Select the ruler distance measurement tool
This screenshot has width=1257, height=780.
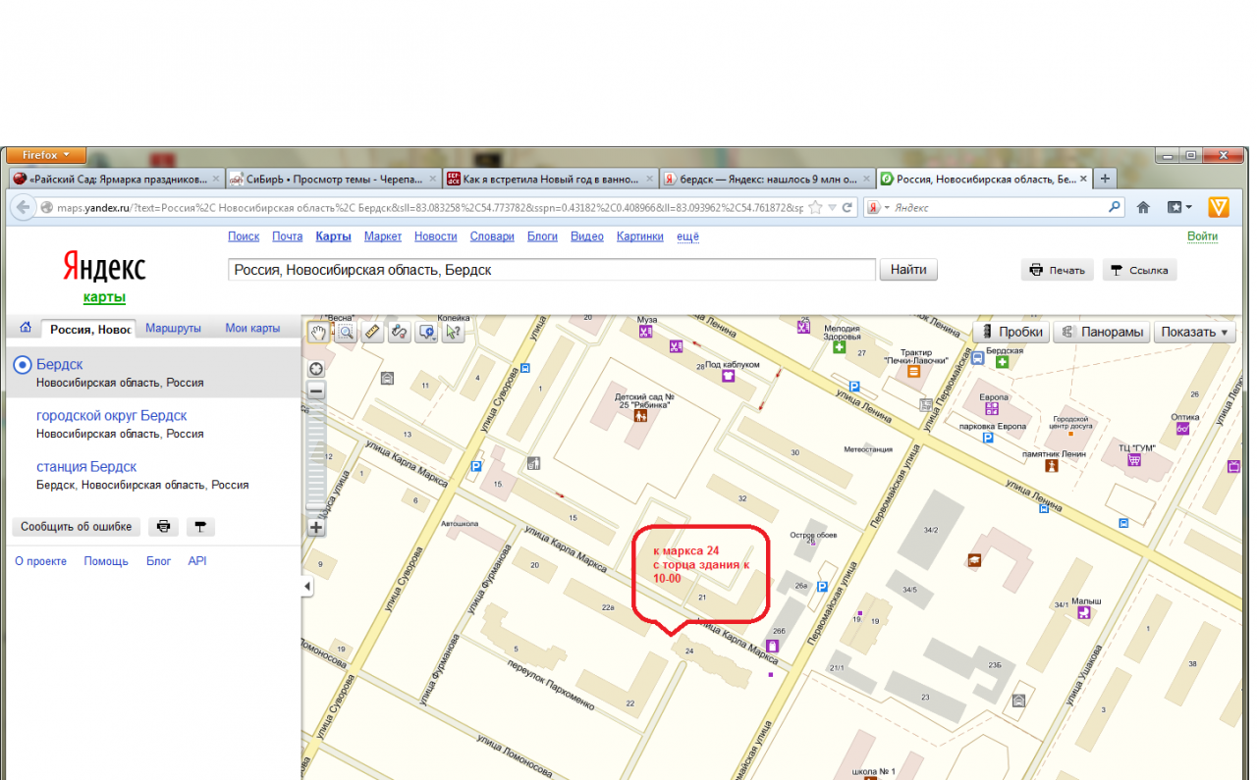pyautogui.click(x=372, y=333)
